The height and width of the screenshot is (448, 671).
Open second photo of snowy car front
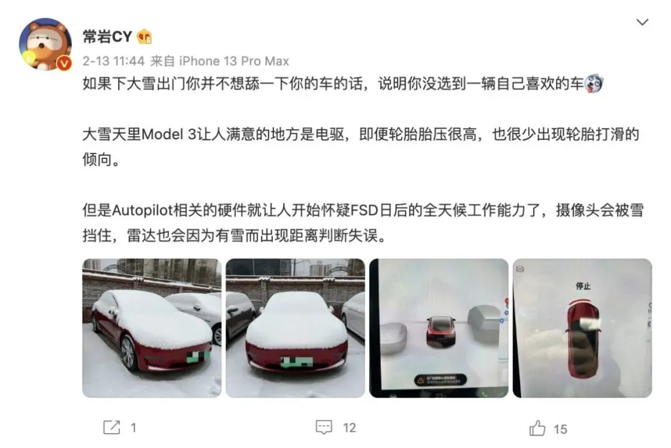(x=295, y=327)
